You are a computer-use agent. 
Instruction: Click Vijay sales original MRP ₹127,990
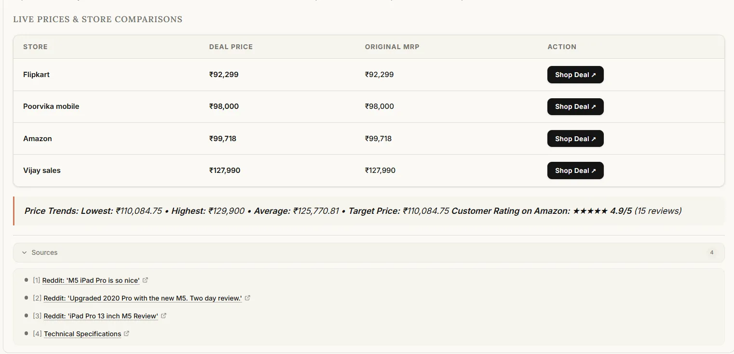(380, 170)
